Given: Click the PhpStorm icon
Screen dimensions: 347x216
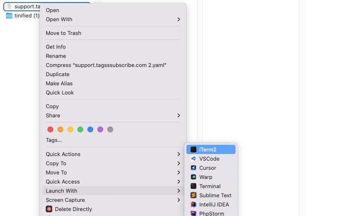Looking at the screenshot, I should (x=193, y=213).
